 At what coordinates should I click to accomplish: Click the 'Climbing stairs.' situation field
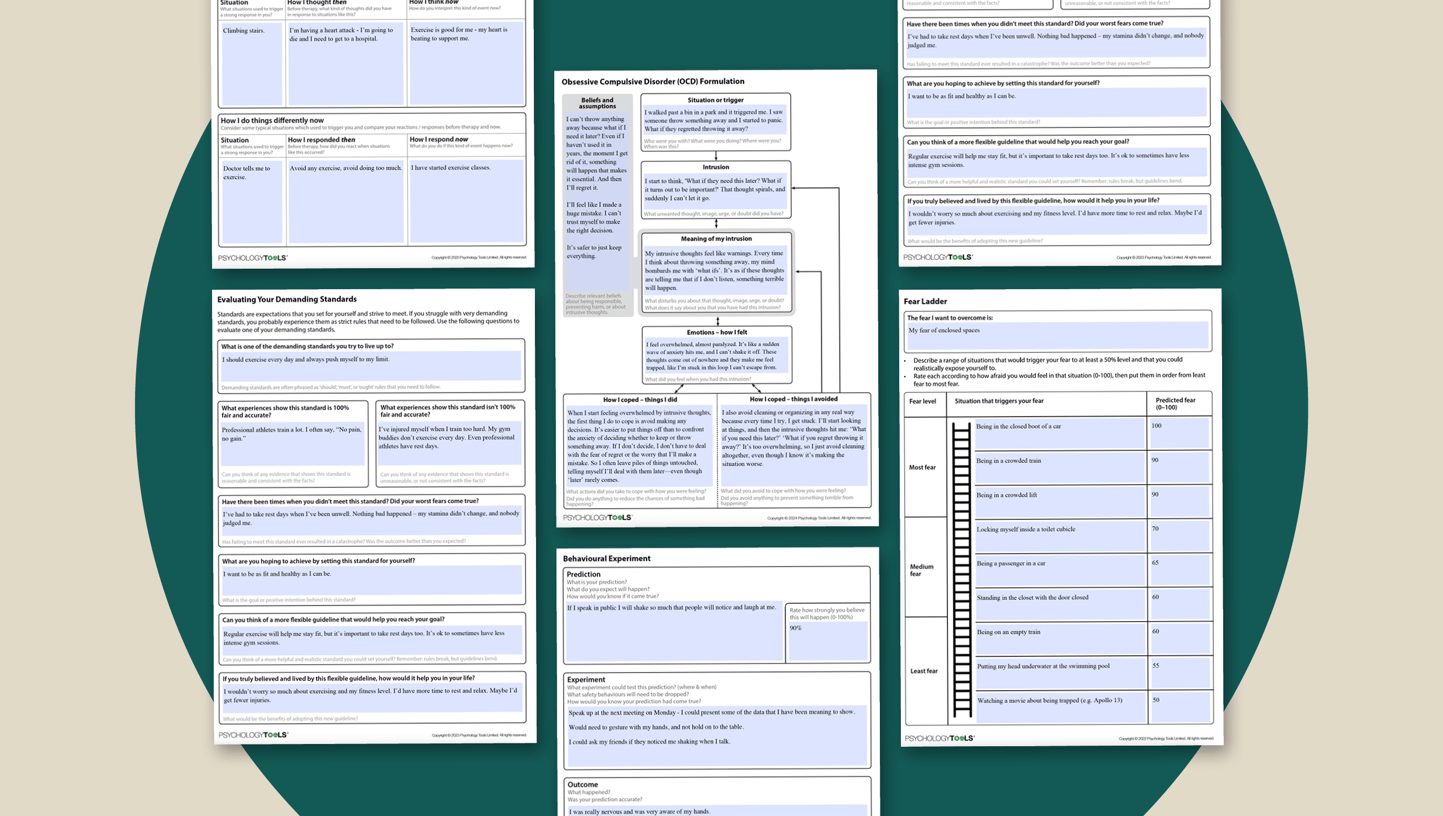click(252, 63)
